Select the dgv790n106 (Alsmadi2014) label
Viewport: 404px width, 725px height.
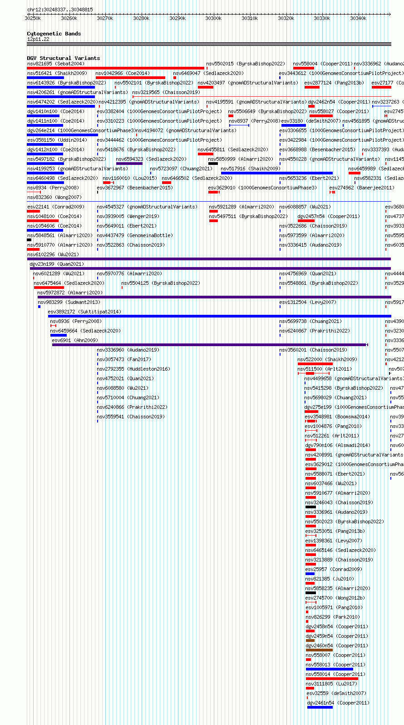(x=338, y=445)
